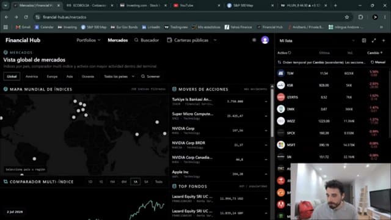Click the IZERTIS logo in the watchlist
The image size is (391, 220).
tap(281, 97)
